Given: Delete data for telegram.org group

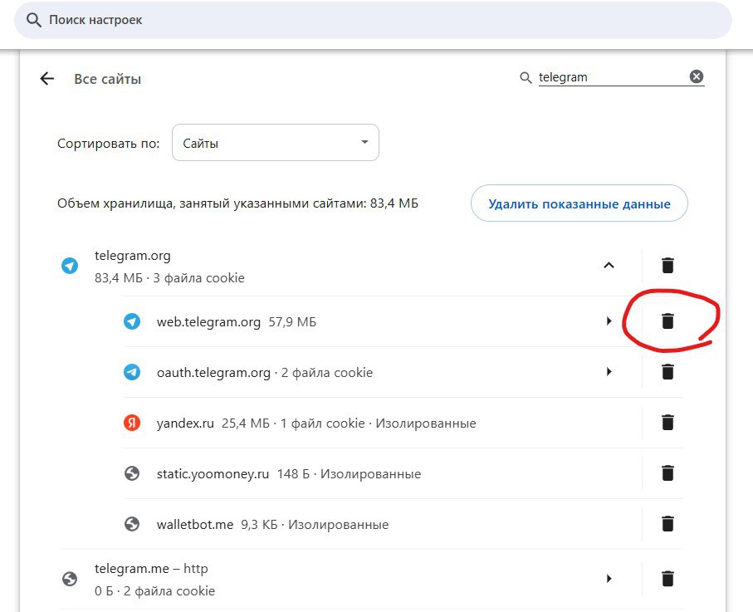Looking at the screenshot, I should 667,265.
